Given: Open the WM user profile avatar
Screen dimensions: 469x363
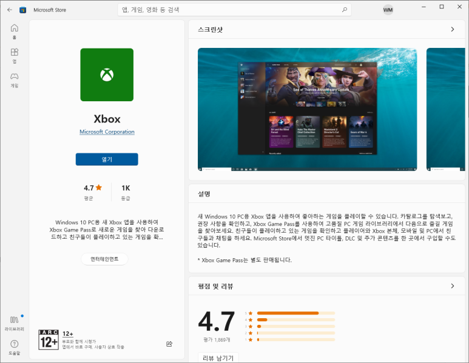Looking at the screenshot, I should point(388,10).
